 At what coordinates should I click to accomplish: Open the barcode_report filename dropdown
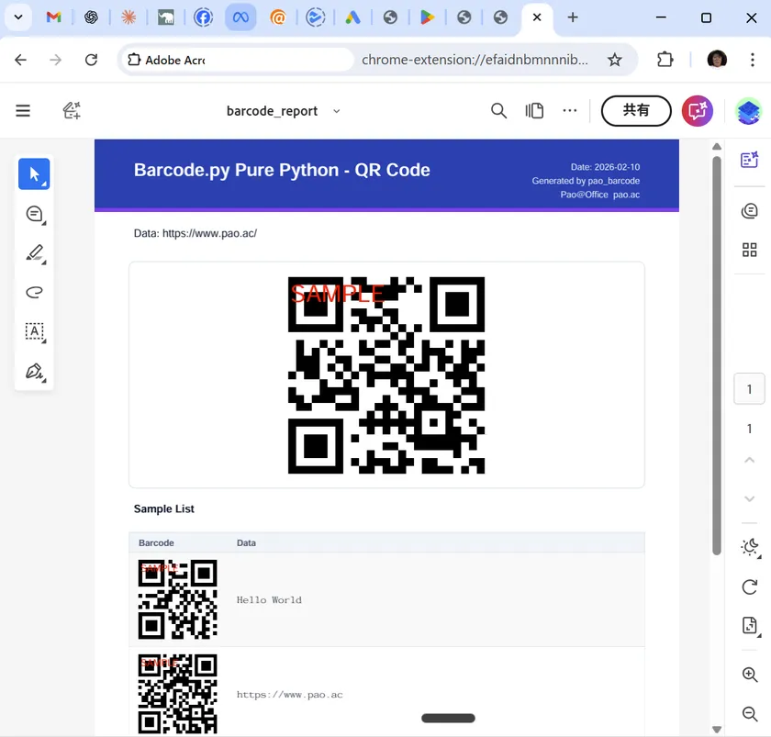[336, 111]
